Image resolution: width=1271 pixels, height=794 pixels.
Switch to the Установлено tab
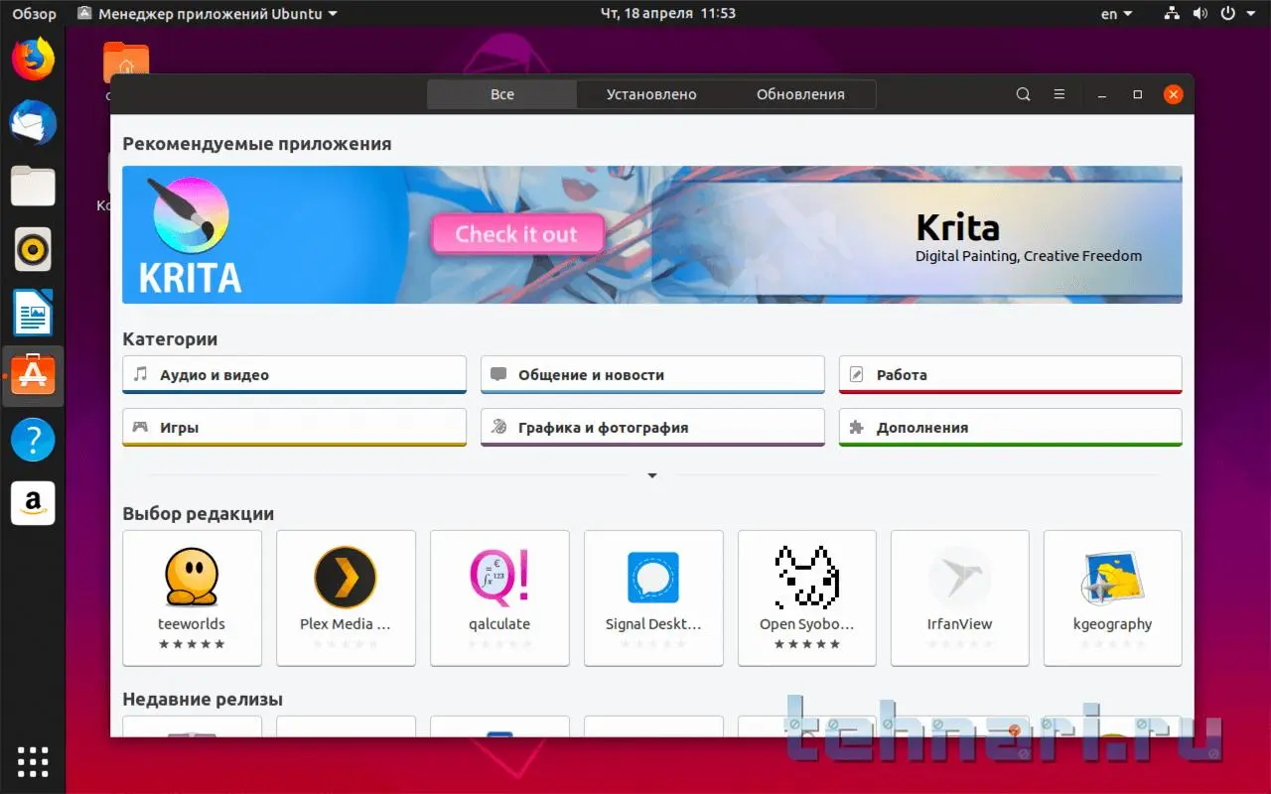tap(651, 94)
